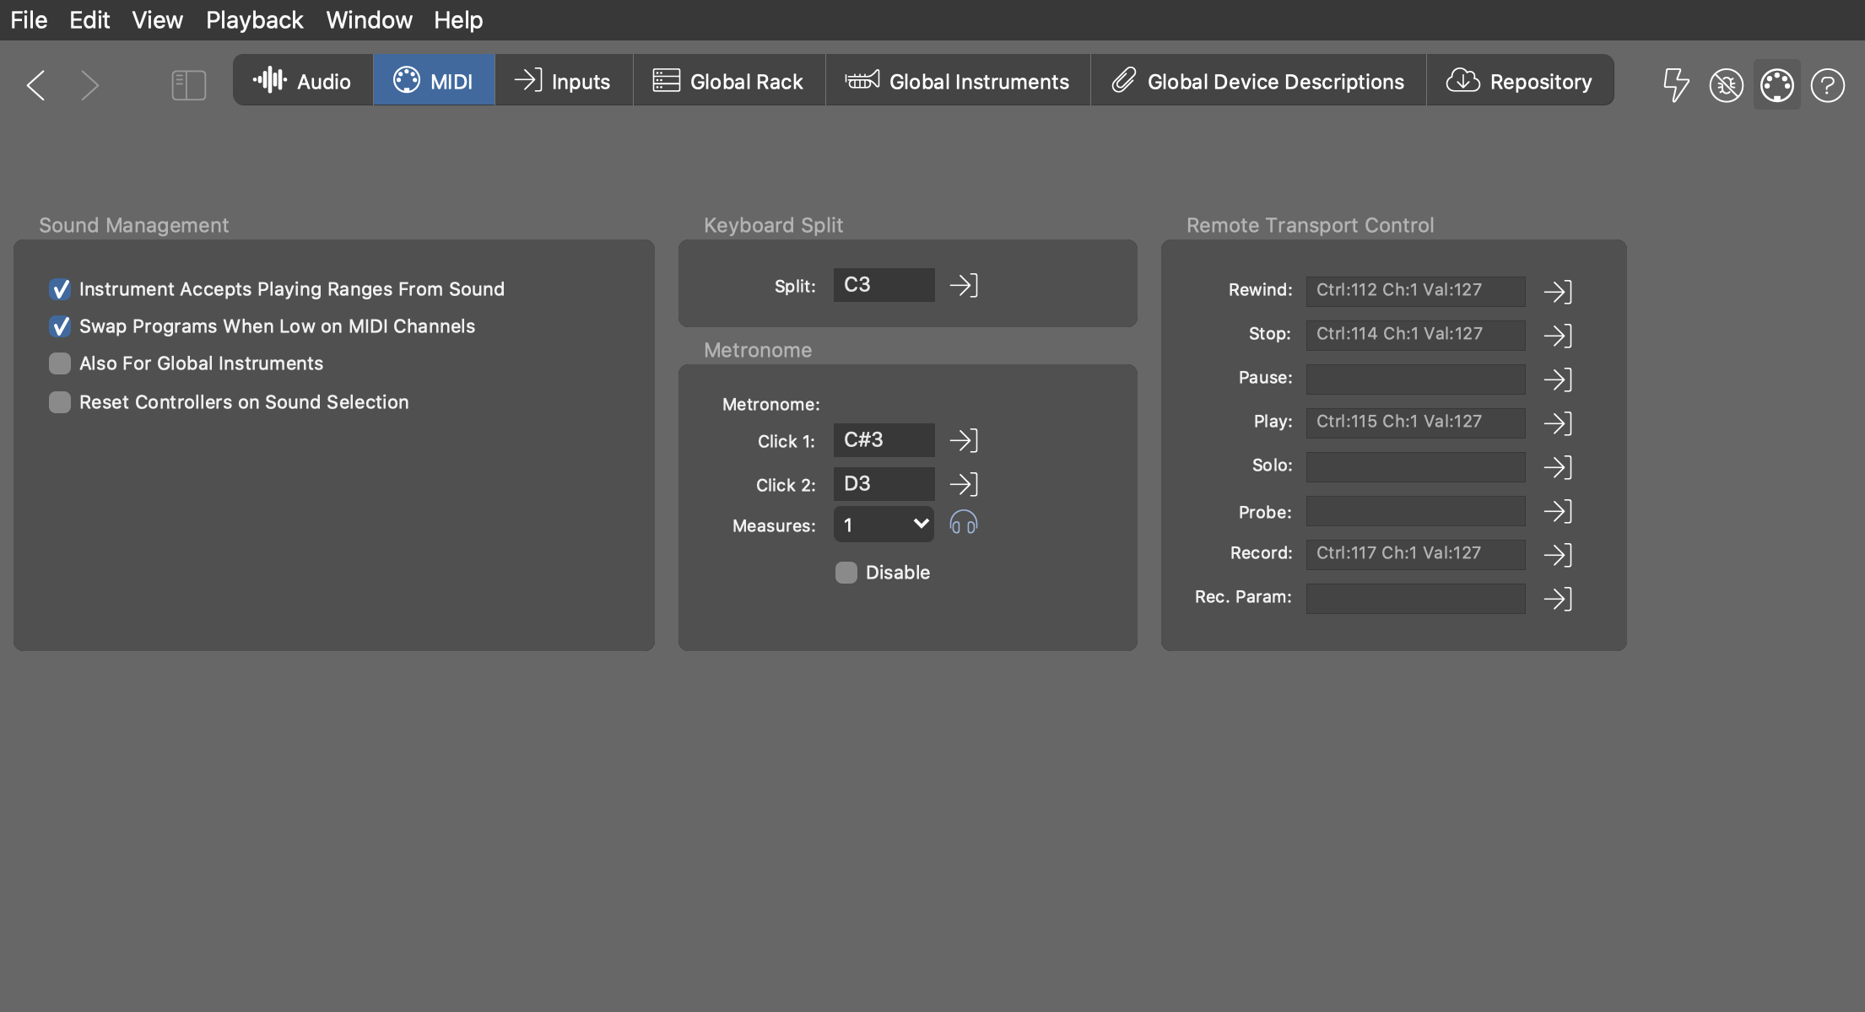This screenshot has width=1865, height=1012.
Task: Click MIDI learn arrow for Record
Action: tap(1557, 554)
